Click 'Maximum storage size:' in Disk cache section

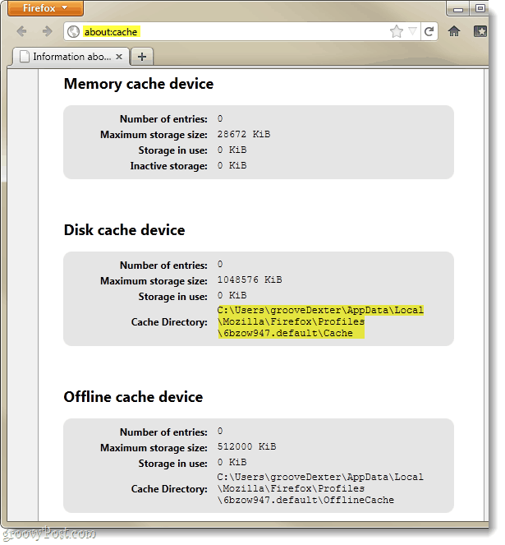click(154, 281)
